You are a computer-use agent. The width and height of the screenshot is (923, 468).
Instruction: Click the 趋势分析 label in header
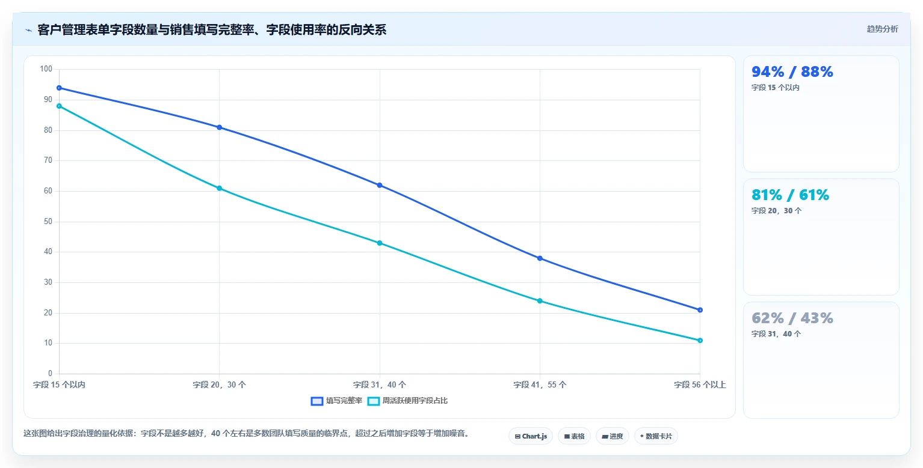pos(882,29)
